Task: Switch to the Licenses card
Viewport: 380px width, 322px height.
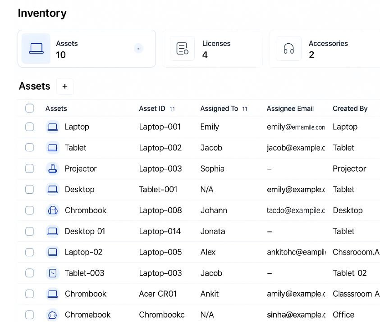Action: click(x=212, y=49)
